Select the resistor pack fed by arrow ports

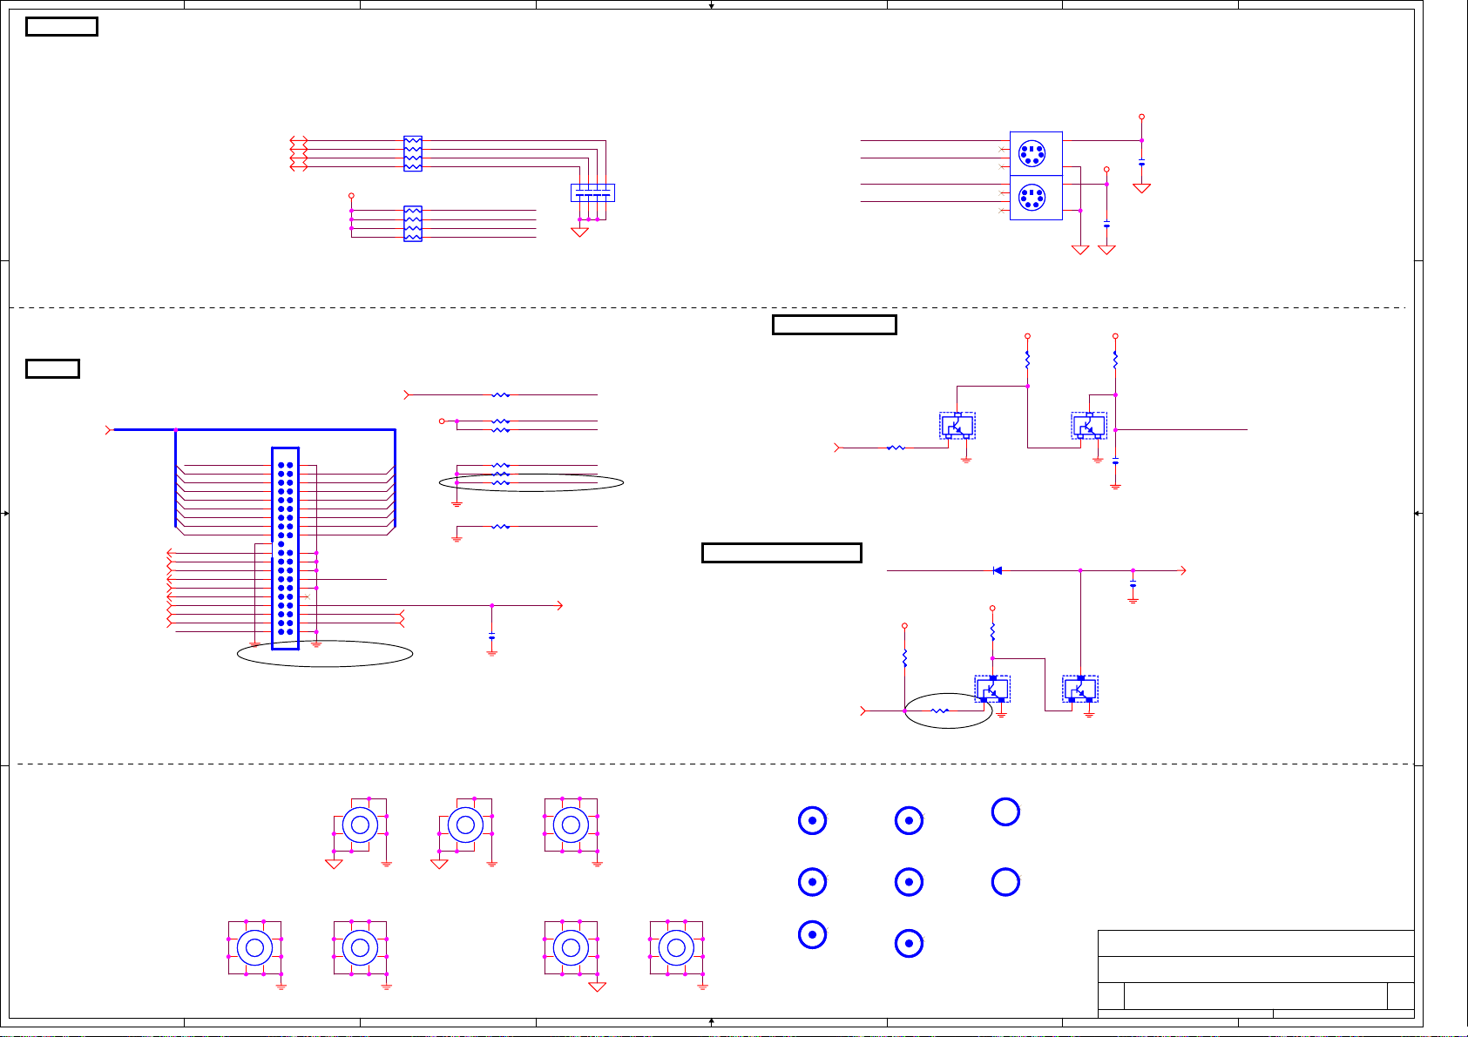[x=413, y=153]
